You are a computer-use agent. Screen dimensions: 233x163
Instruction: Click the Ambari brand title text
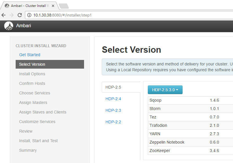23,26
